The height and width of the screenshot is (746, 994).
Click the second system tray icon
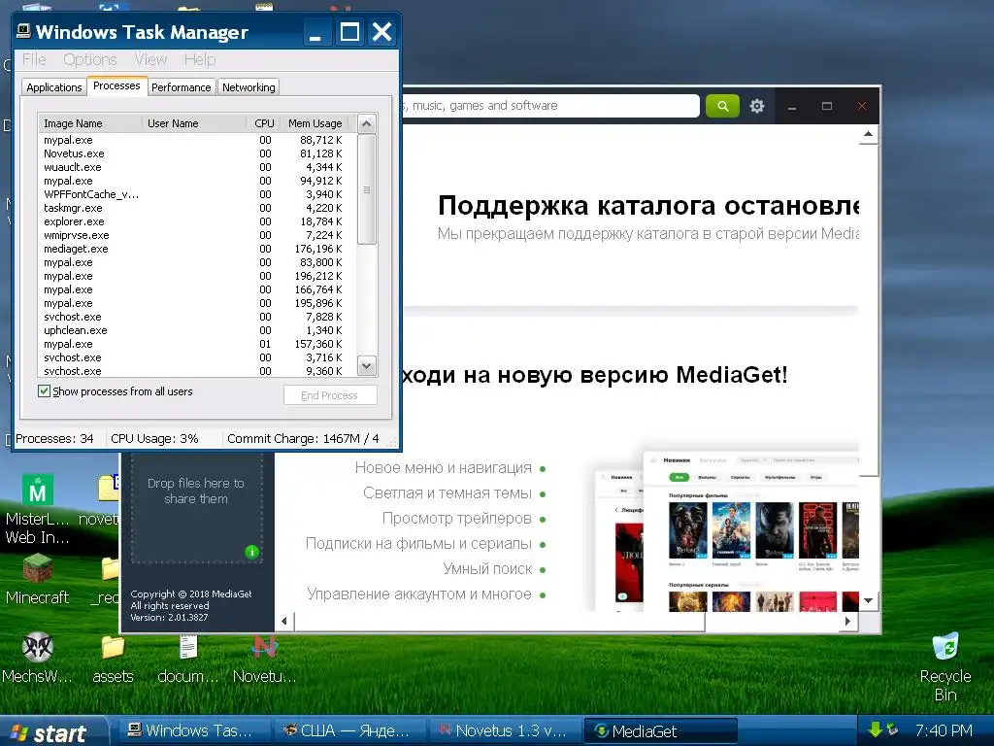893,730
